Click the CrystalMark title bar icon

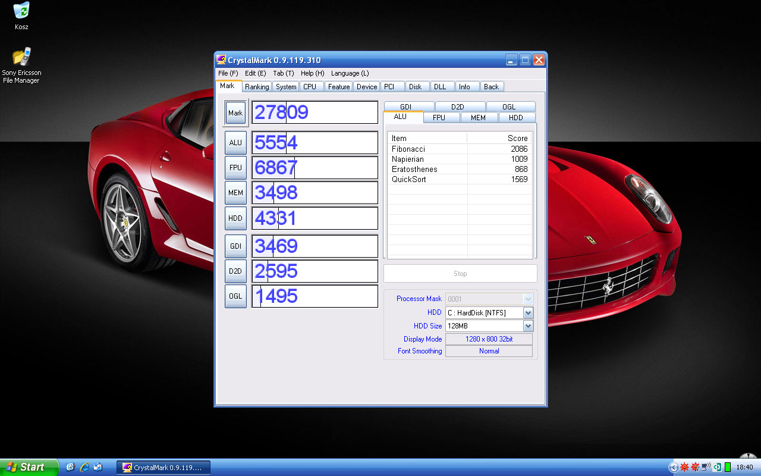[221, 60]
